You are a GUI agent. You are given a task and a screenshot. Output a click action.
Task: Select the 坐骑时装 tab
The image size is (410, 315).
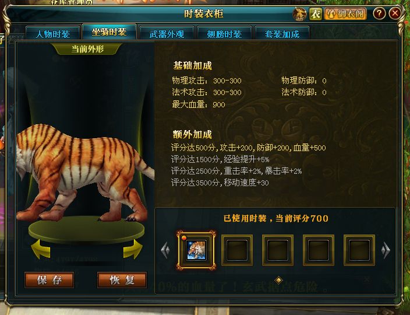(x=109, y=32)
